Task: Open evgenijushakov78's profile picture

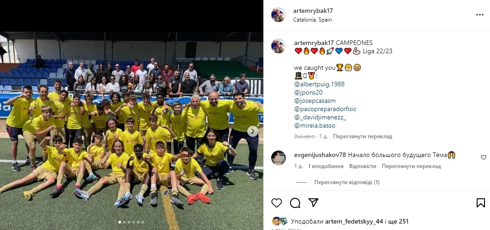Action: [x=278, y=158]
